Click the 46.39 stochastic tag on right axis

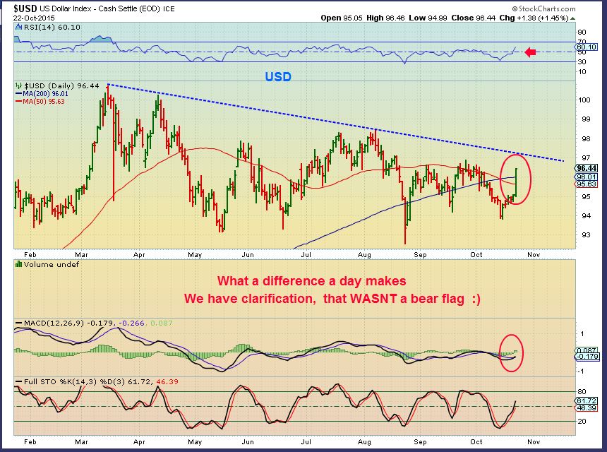pyautogui.click(x=587, y=408)
